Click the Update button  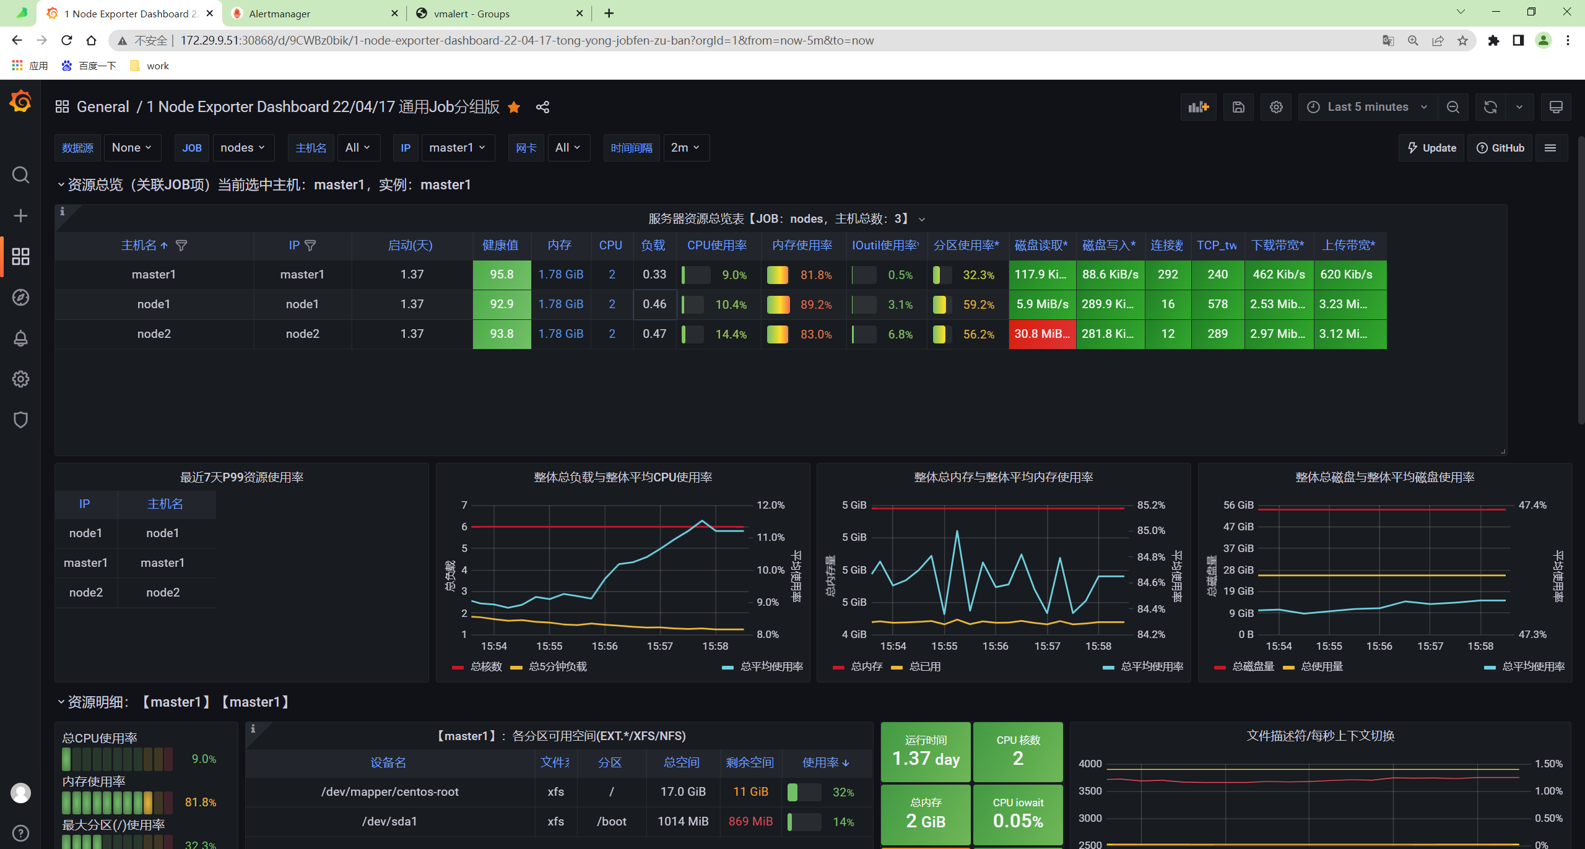tap(1431, 148)
